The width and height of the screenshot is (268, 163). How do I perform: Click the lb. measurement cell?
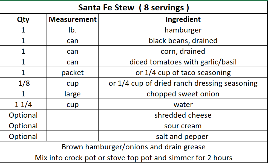pyautogui.click(x=73, y=30)
